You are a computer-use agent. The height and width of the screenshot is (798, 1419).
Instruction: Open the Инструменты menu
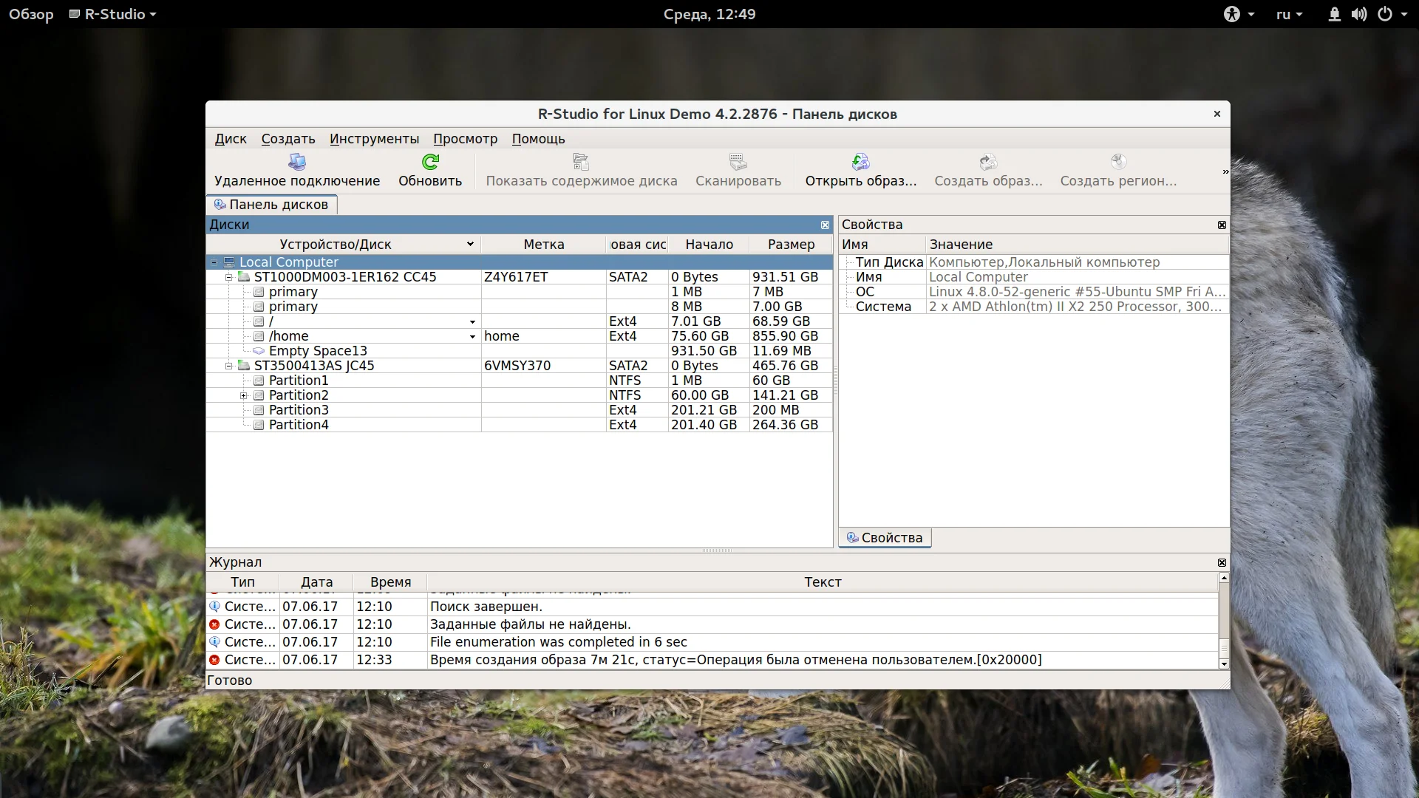pos(374,139)
